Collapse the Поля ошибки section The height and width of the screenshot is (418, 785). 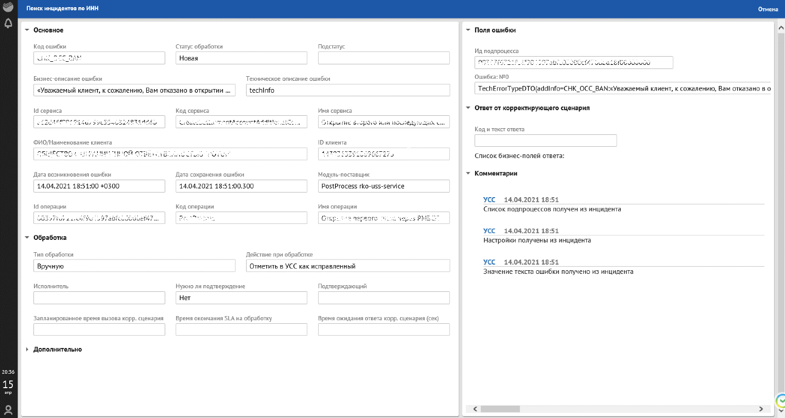point(468,30)
